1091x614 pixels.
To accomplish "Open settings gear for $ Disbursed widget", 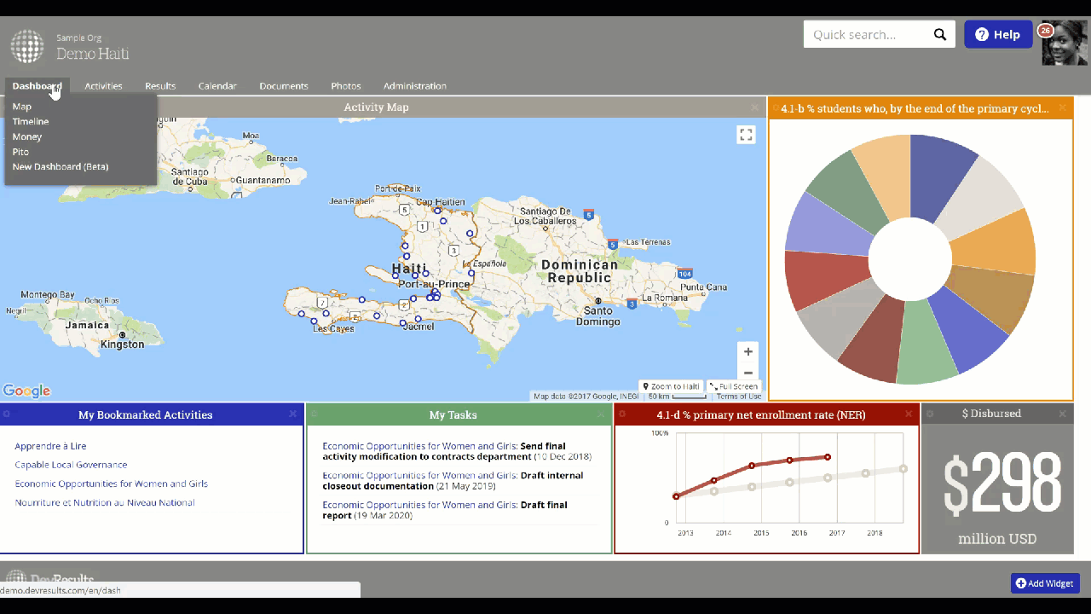I will click(930, 414).
